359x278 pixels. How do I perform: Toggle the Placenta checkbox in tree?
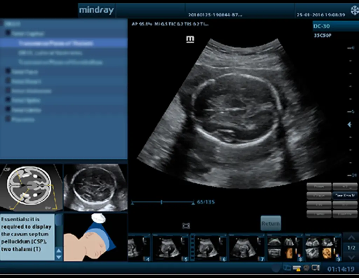click(x=8, y=119)
